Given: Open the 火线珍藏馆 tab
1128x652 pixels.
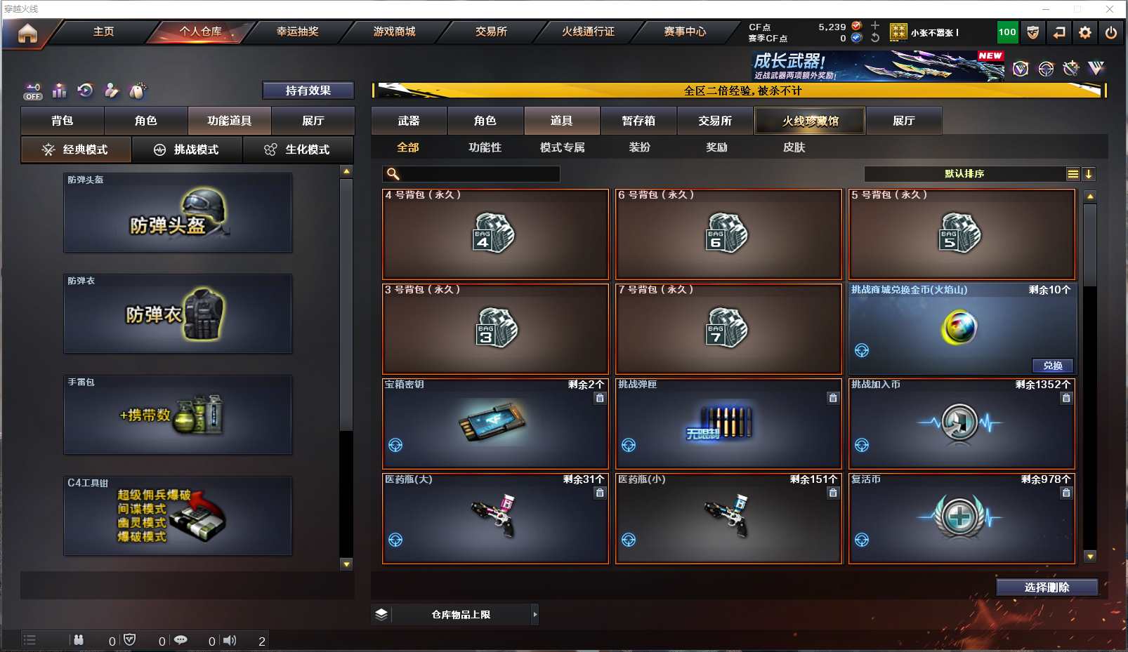Looking at the screenshot, I should [x=810, y=121].
